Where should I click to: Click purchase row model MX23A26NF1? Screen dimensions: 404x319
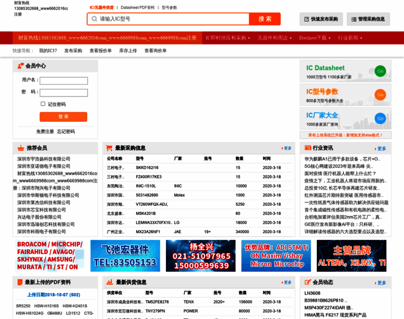[148, 232]
